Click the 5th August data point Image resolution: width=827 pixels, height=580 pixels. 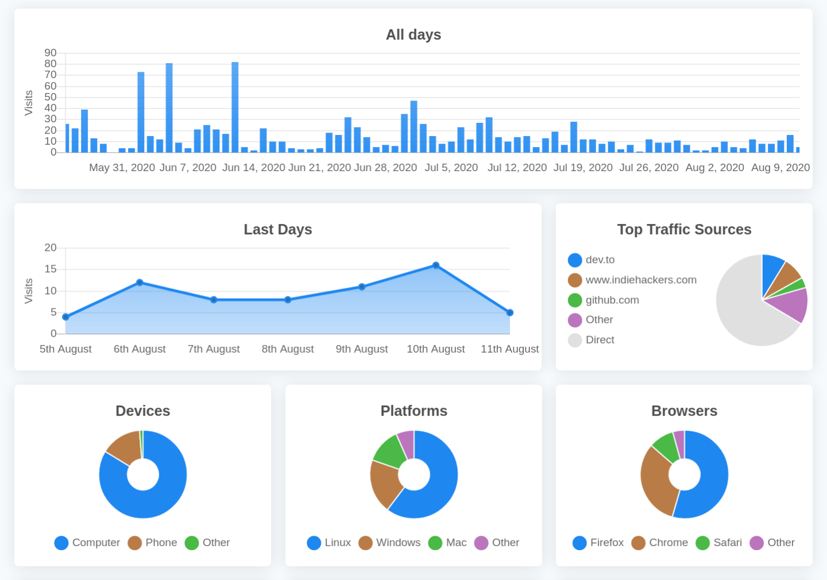pyautogui.click(x=65, y=317)
